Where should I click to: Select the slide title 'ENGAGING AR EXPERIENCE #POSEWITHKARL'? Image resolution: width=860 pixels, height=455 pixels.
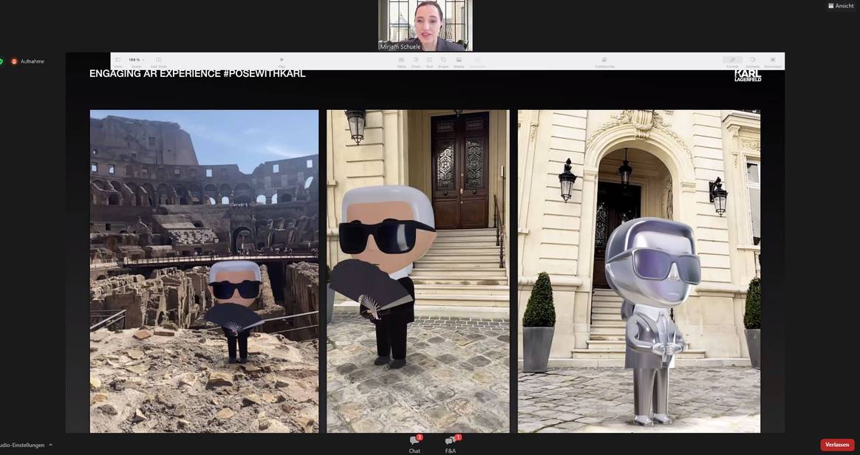point(197,73)
